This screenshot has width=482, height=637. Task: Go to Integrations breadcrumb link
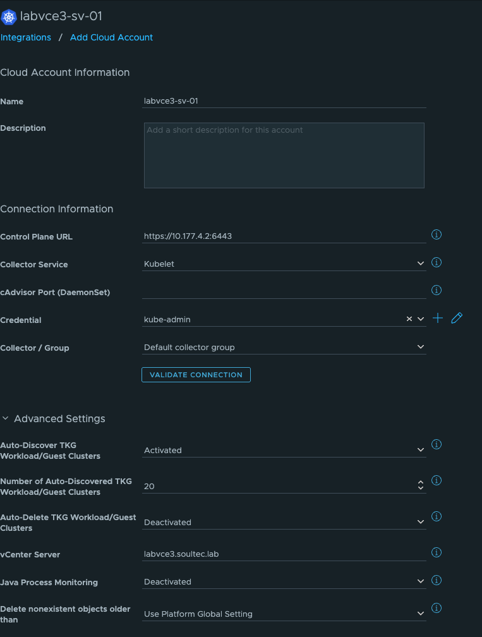click(25, 37)
